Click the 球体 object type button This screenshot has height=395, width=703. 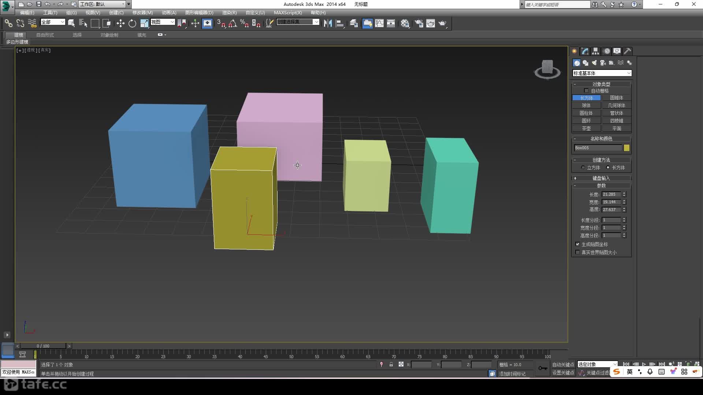tap(586, 105)
